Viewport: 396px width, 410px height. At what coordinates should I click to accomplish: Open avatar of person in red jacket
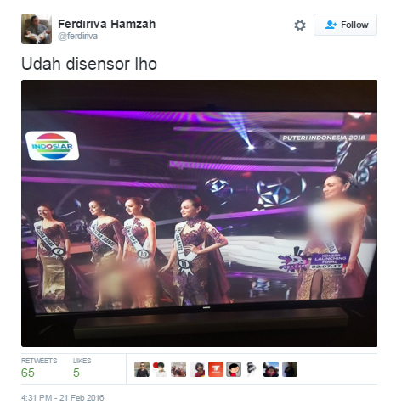(x=271, y=369)
